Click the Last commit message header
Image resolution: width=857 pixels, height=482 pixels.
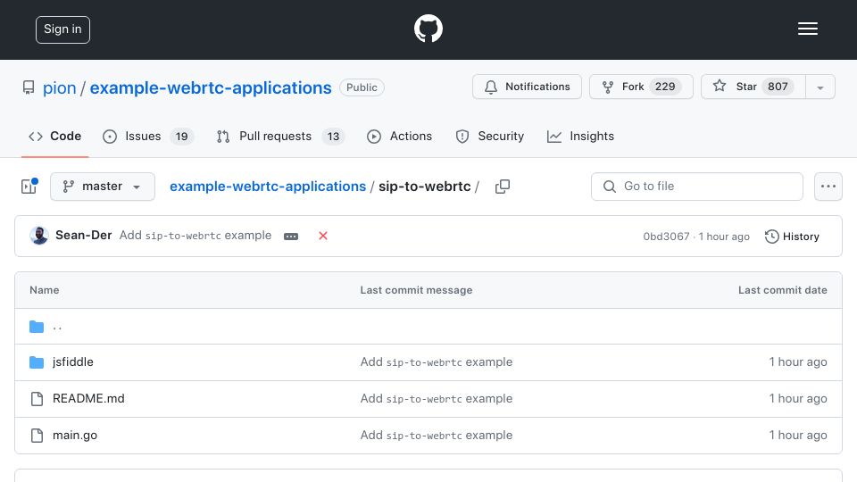tap(417, 290)
